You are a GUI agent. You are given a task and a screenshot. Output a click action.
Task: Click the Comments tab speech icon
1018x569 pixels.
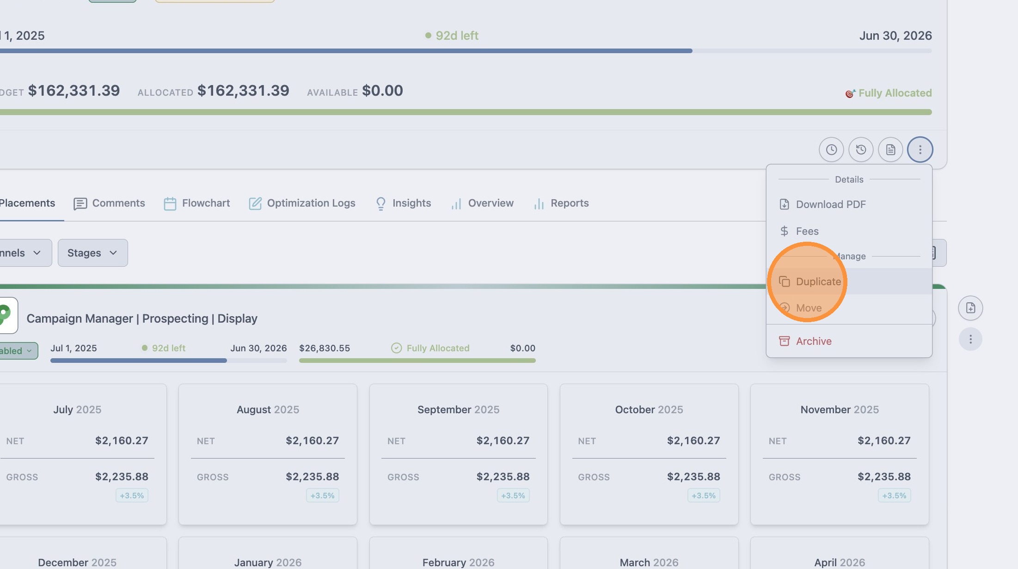pyautogui.click(x=80, y=204)
